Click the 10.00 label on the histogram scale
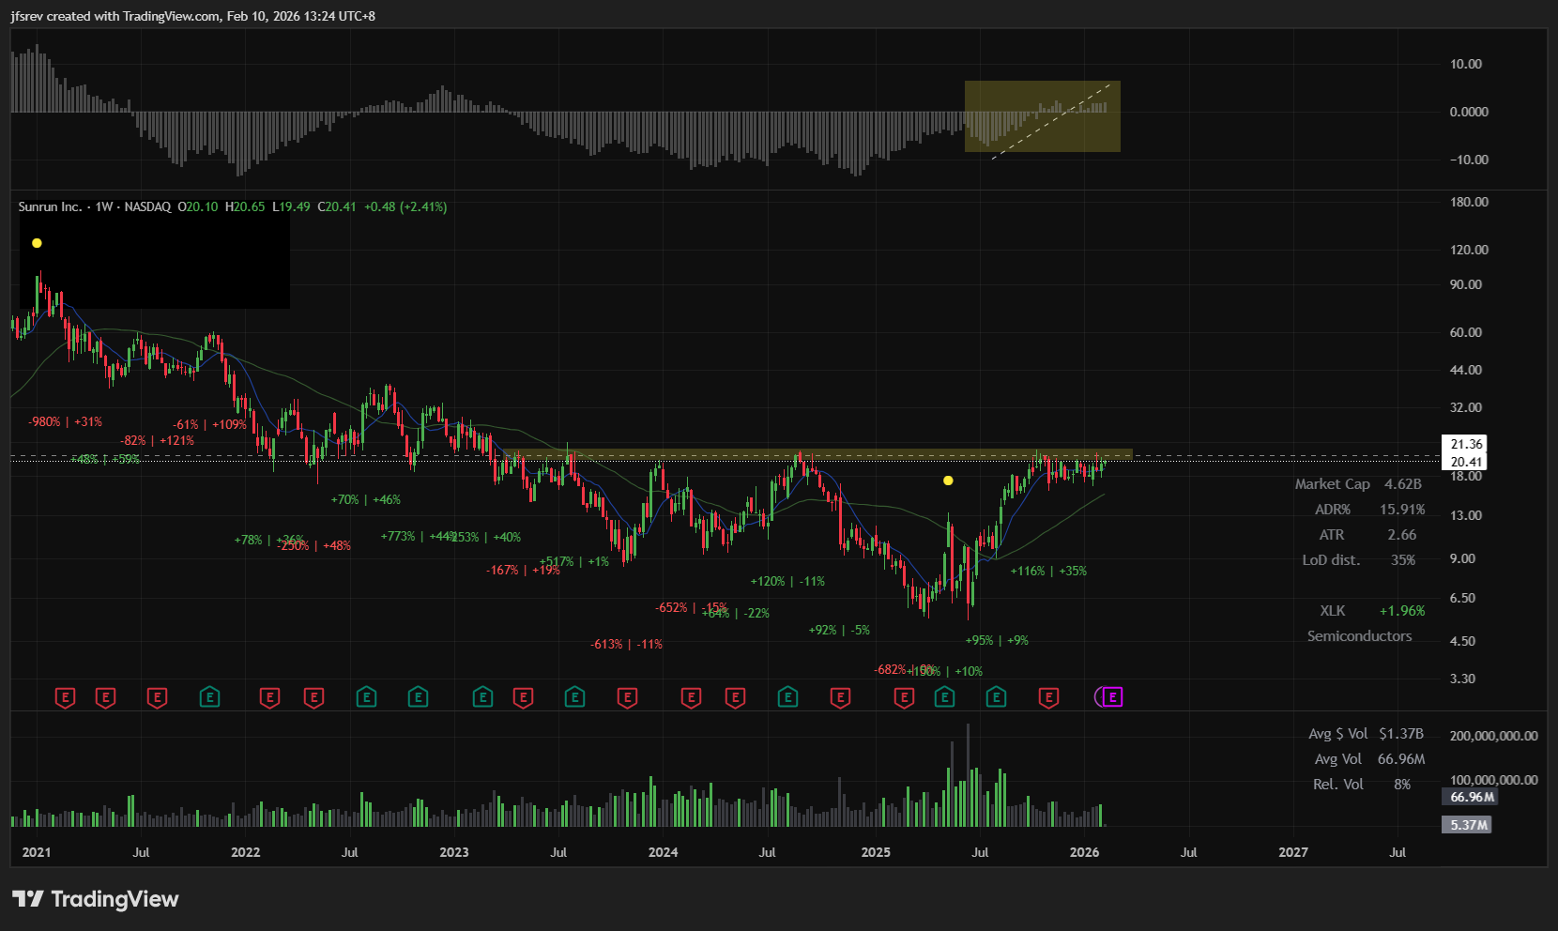Viewport: 1558px width, 931px height. pos(1466,64)
